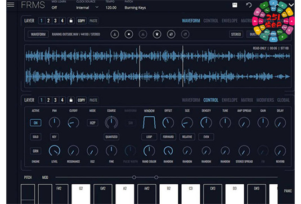This screenshot has width=301, height=204.
Task: Switch upper panel to CONTROL tab
Action: [x=211, y=21]
